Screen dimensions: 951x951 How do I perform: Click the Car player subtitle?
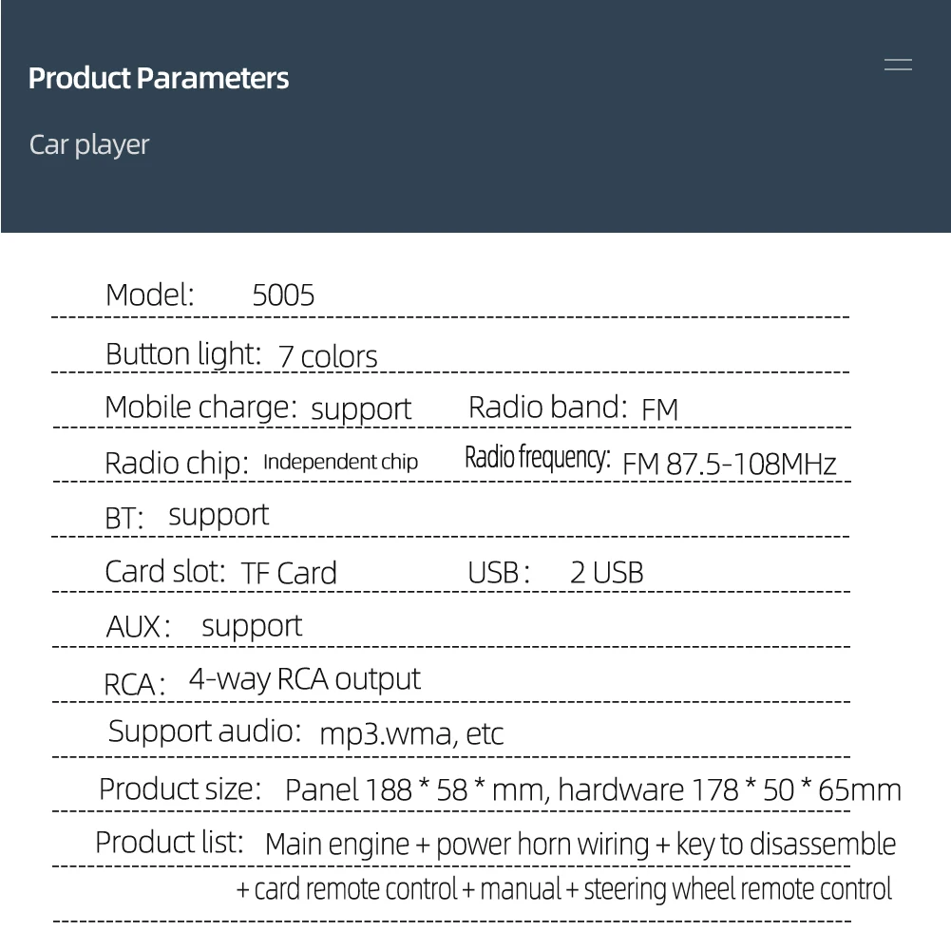(x=89, y=144)
